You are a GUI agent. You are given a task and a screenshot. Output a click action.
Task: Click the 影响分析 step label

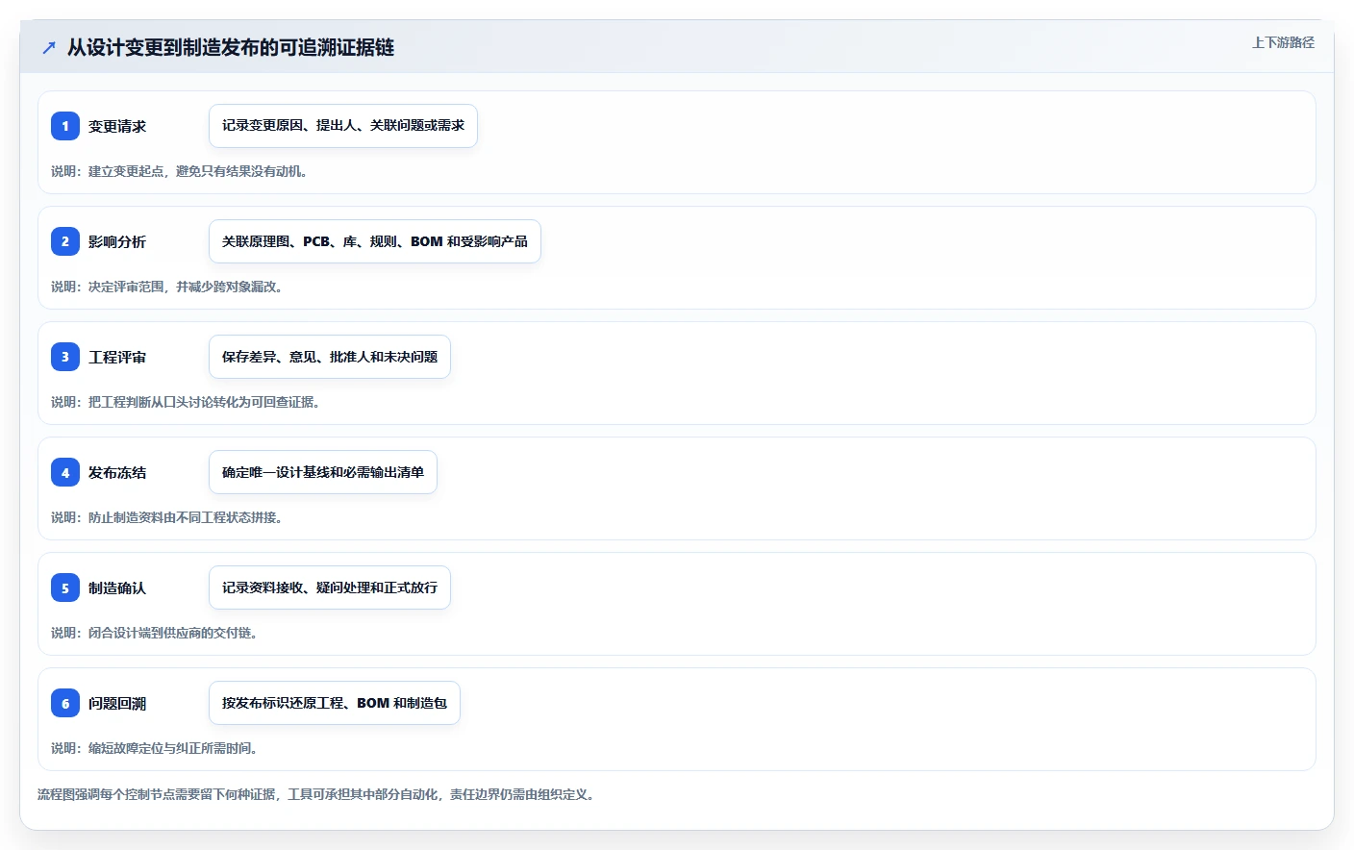tap(117, 241)
